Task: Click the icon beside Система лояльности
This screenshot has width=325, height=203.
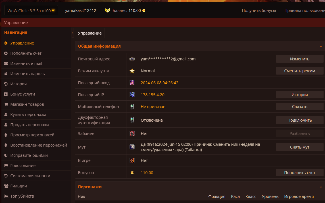Action: coord(6,176)
